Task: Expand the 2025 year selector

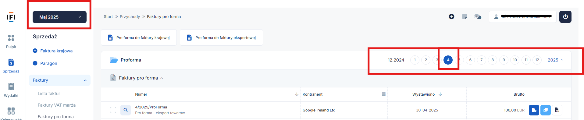Action: tap(555, 60)
